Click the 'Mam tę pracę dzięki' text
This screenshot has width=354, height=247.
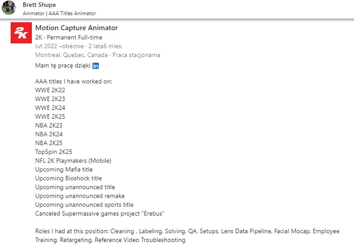(63, 66)
